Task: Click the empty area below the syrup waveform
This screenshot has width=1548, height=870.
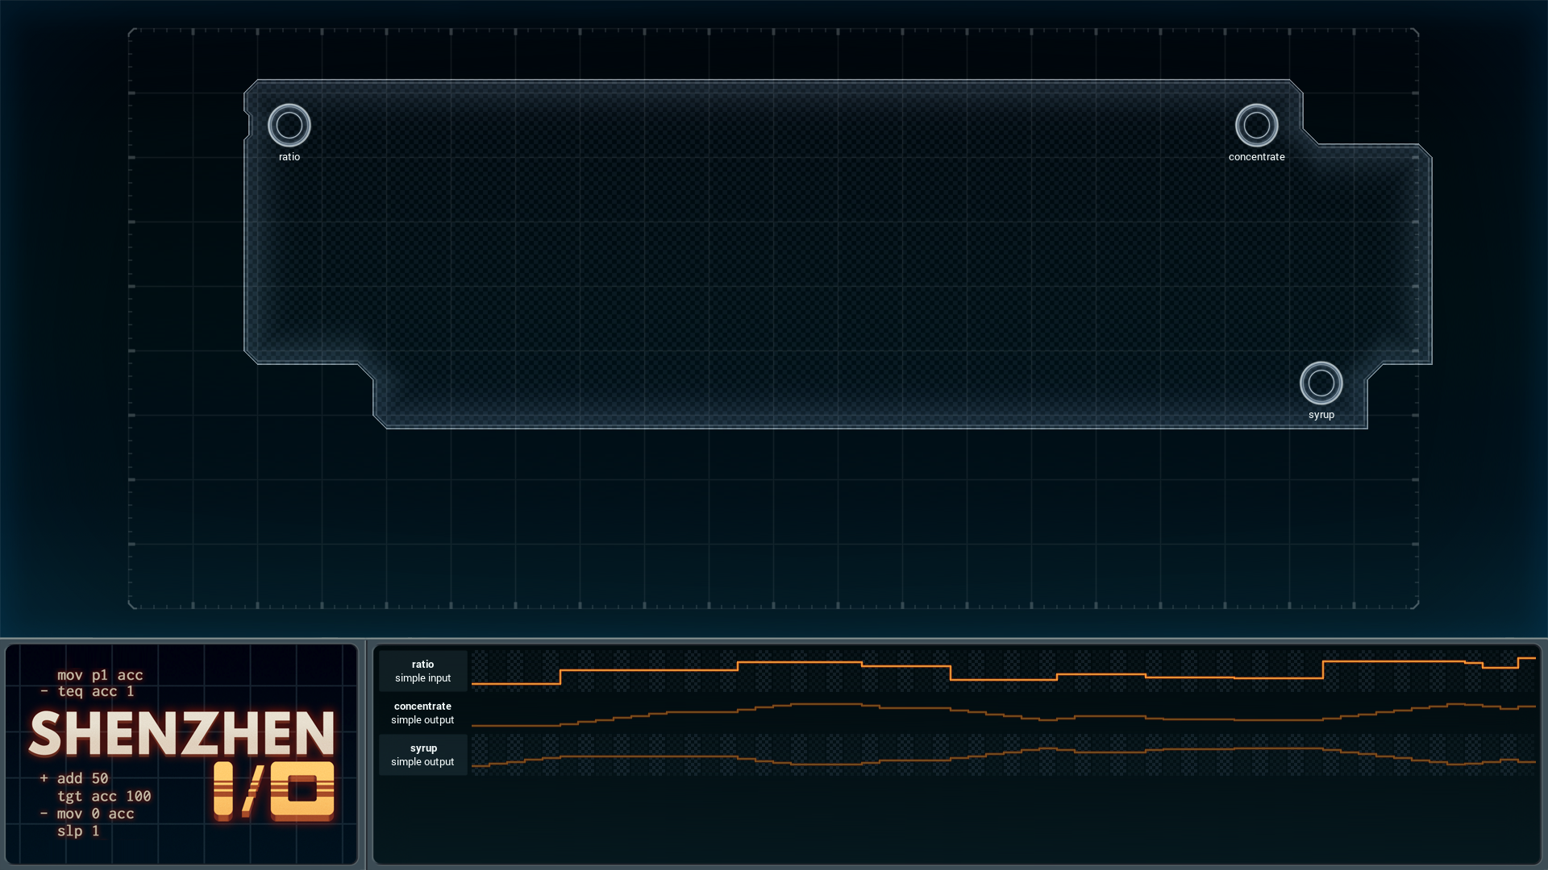Action: pos(956,818)
